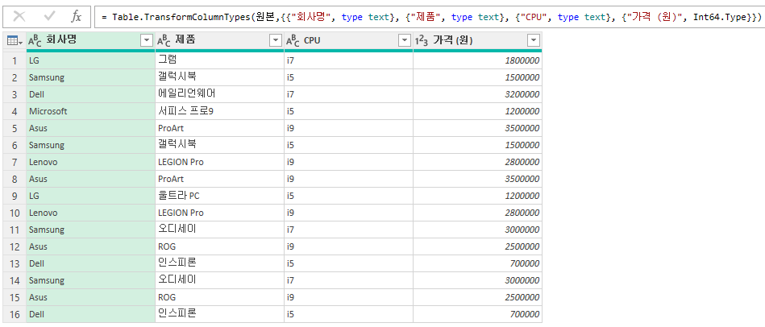Select row number 10

click(x=15, y=213)
